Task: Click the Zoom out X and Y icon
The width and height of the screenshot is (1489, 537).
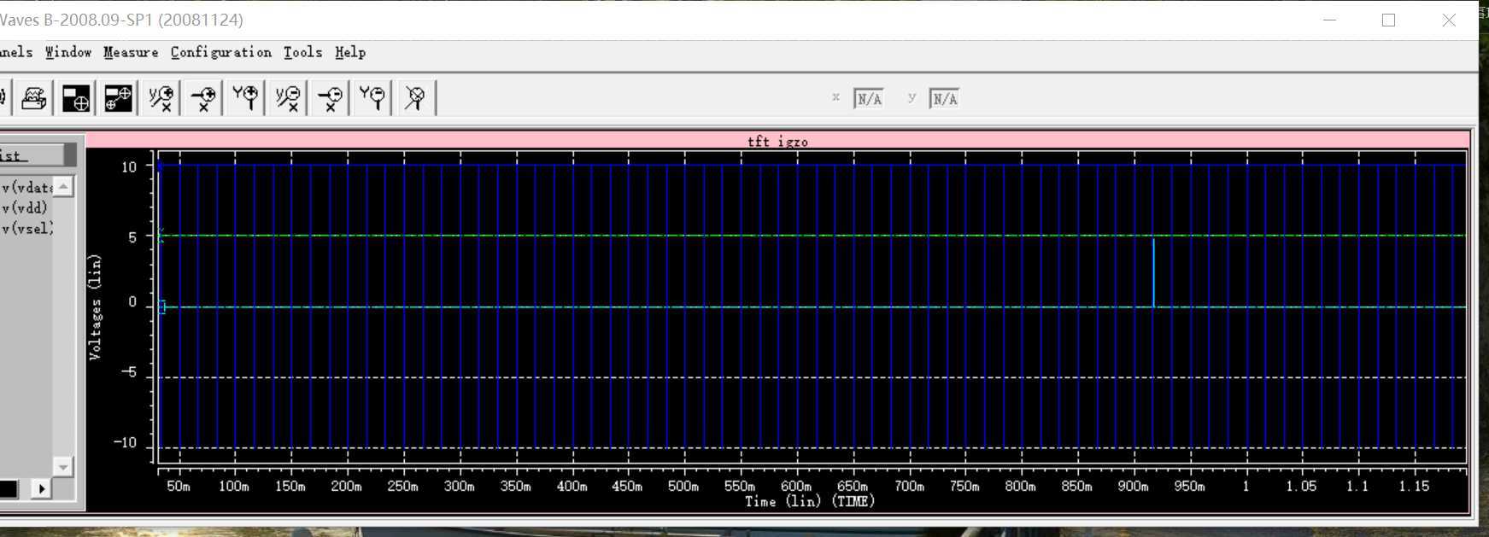Action: point(288,98)
